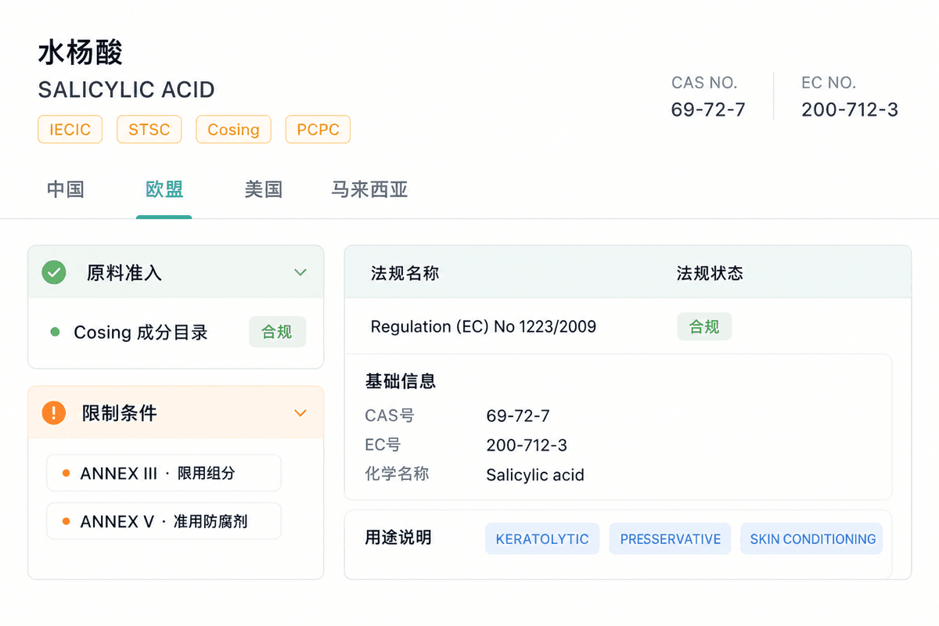
Task: Click the PCPC tag
Action: [x=318, y=129]
